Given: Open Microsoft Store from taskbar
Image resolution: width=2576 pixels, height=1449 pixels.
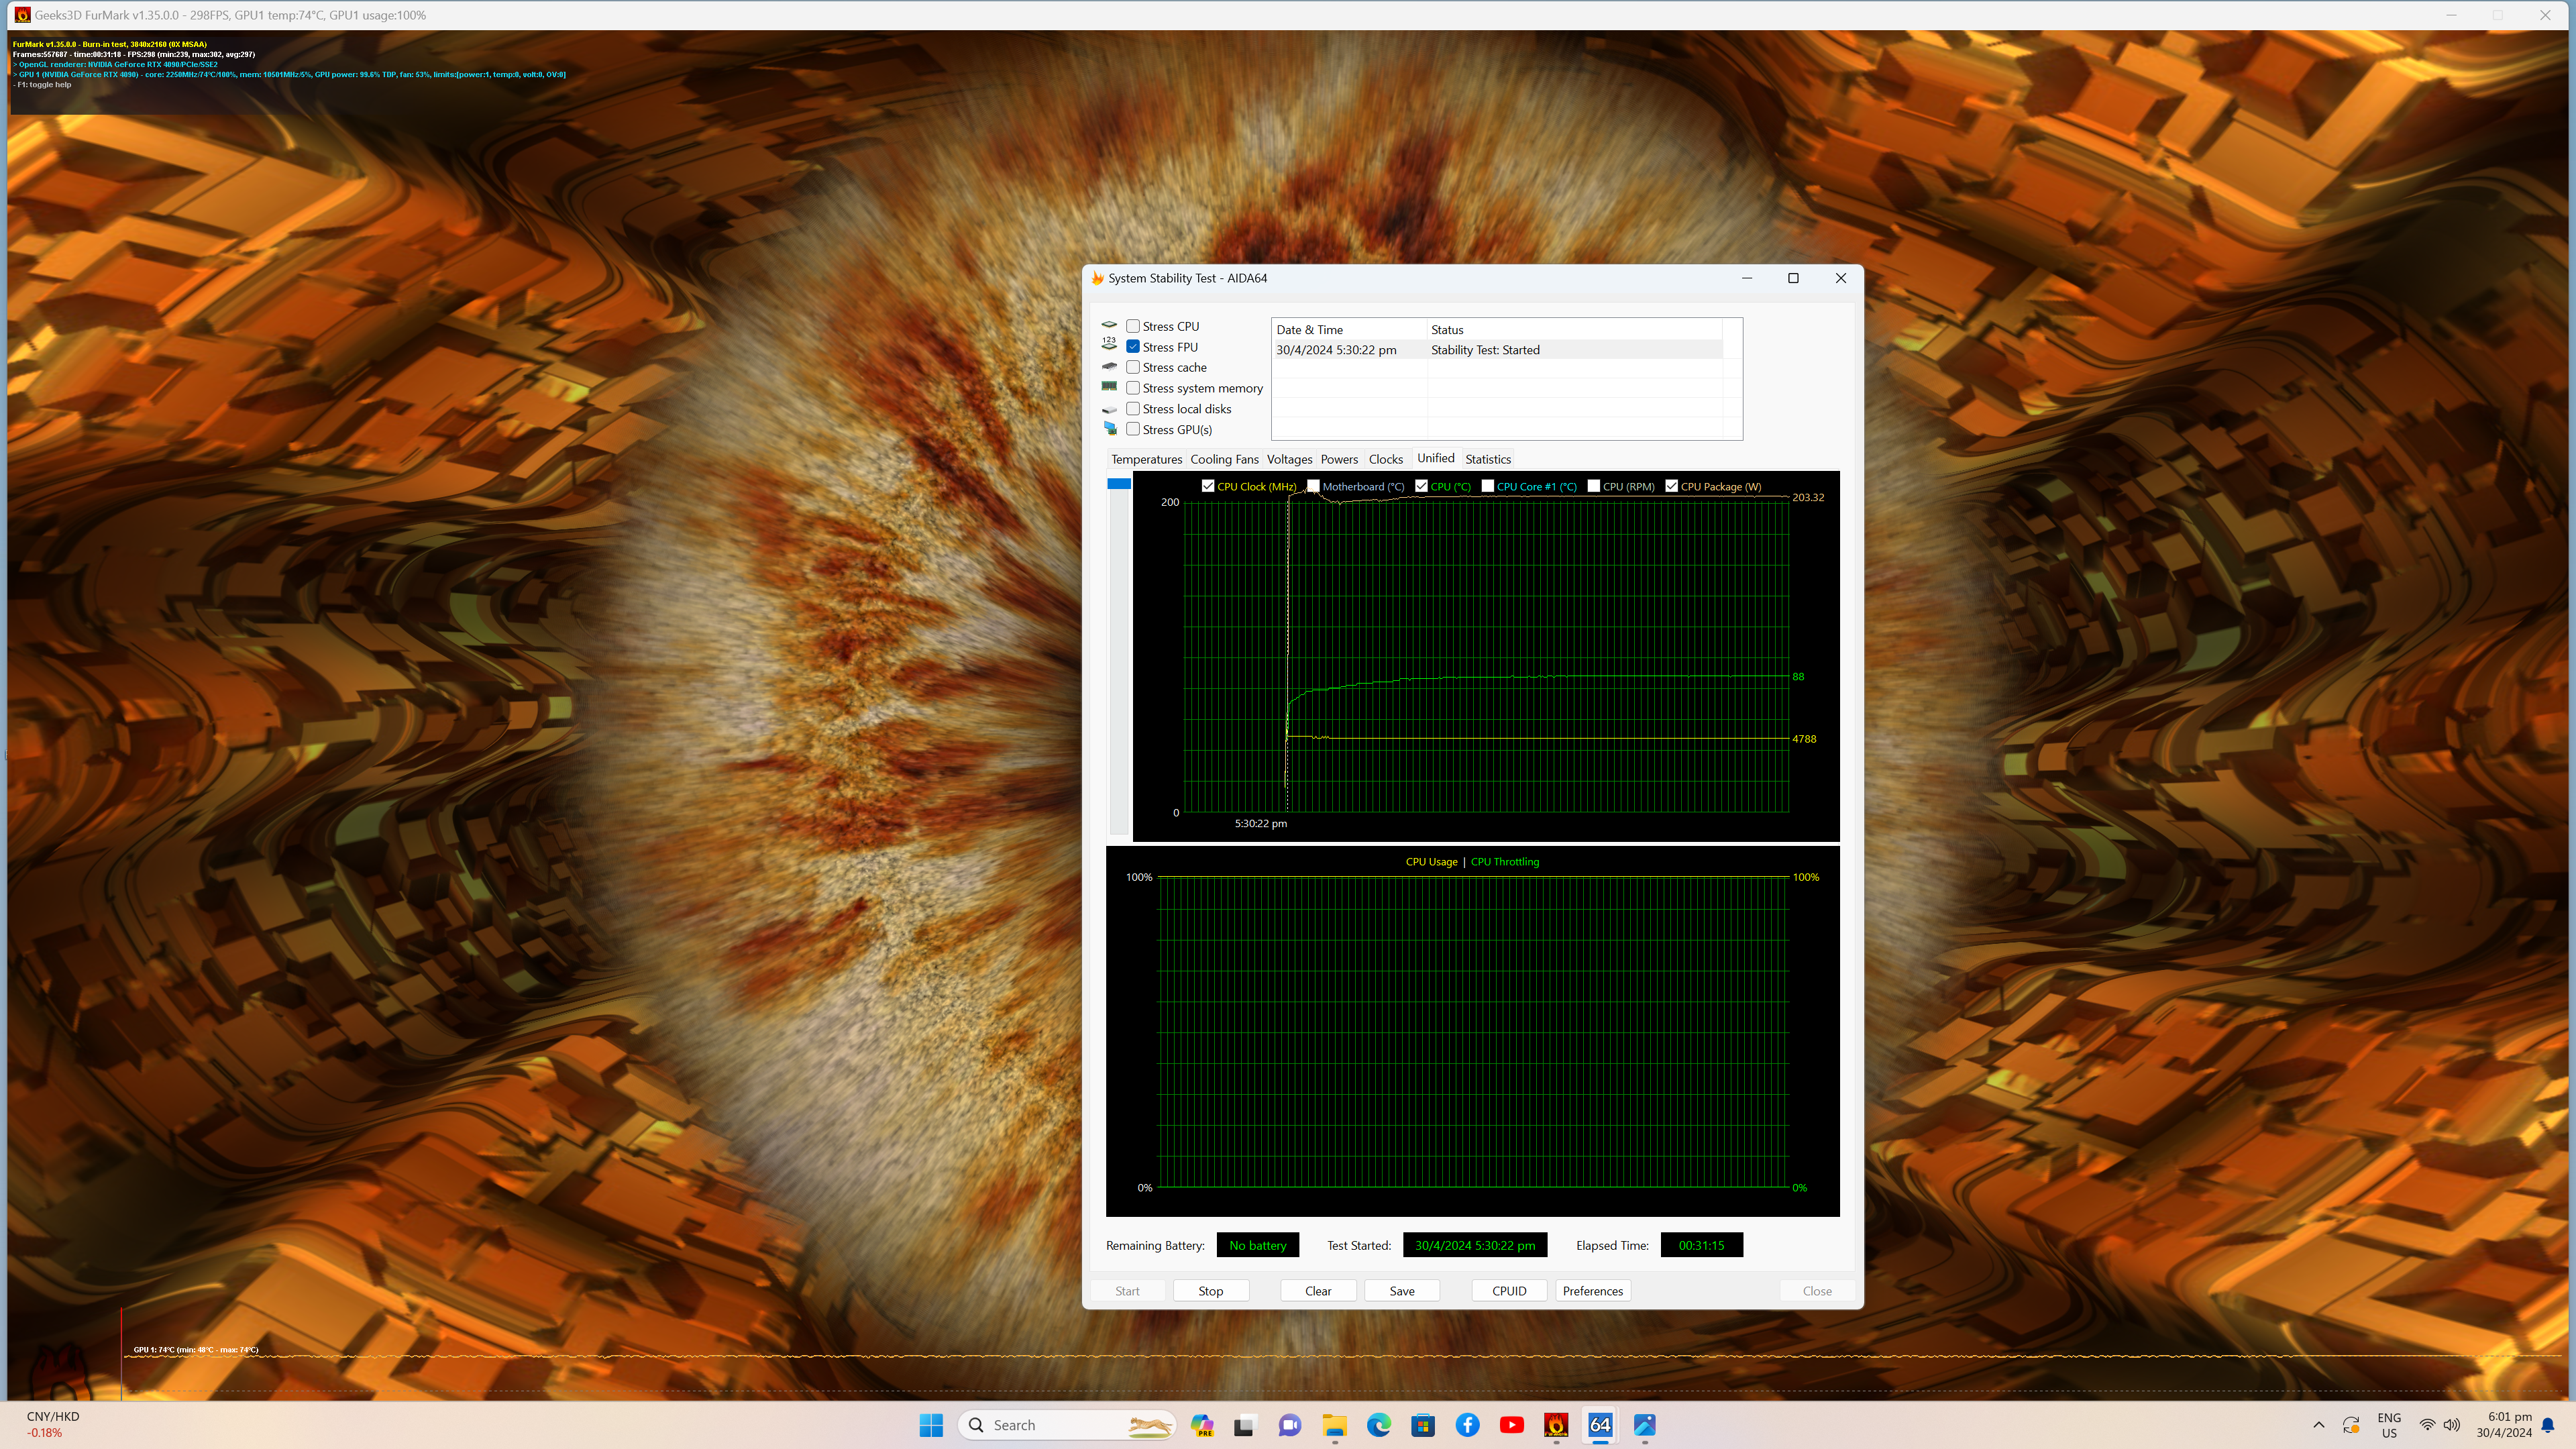Looking at the screenshot, I should (1423, 1425).
